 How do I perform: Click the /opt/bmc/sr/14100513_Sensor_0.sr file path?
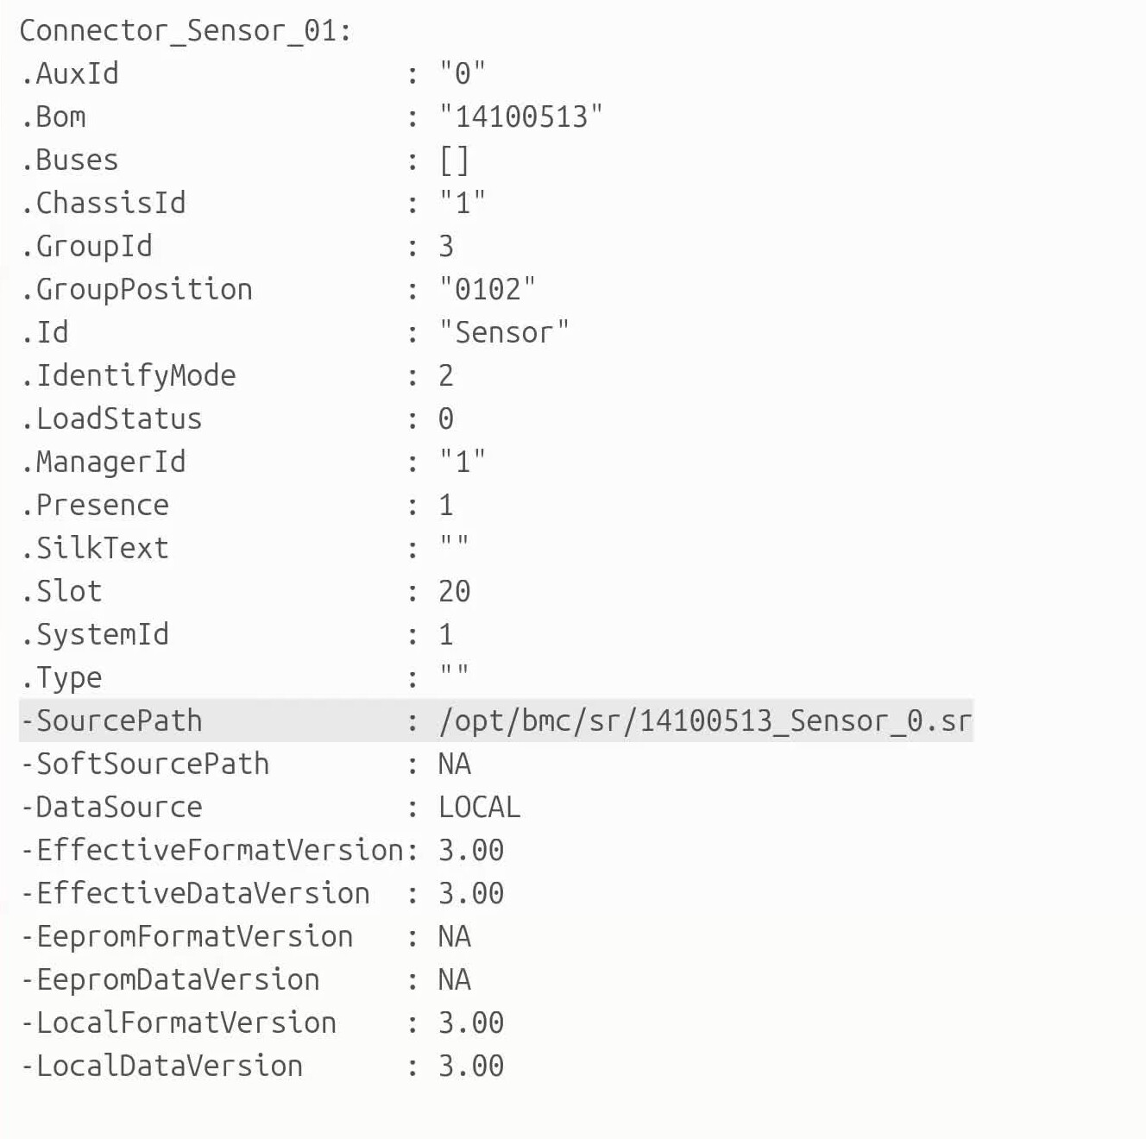704,721
